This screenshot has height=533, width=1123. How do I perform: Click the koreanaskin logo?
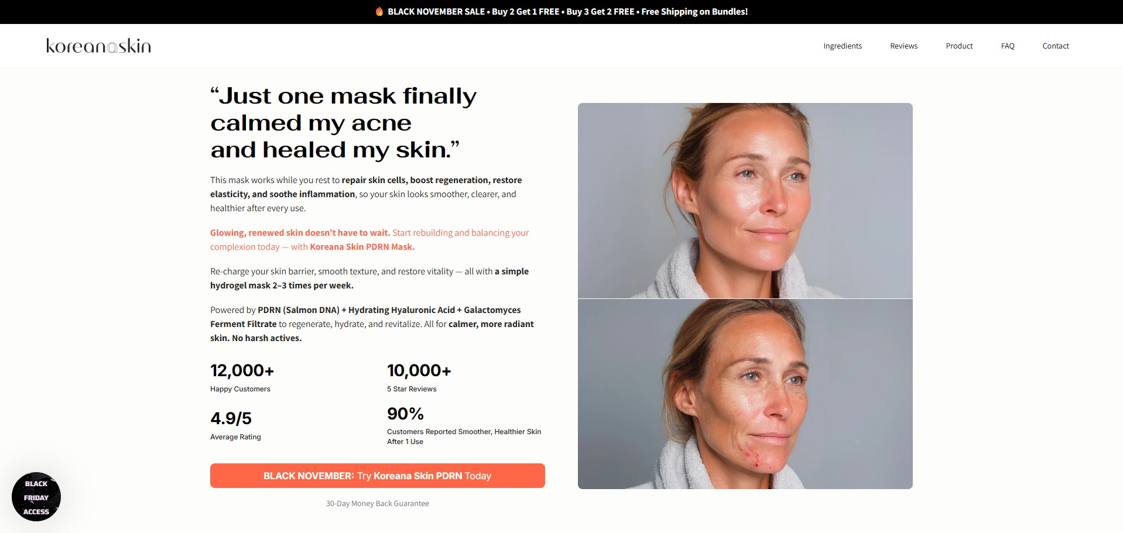[98, 46]
